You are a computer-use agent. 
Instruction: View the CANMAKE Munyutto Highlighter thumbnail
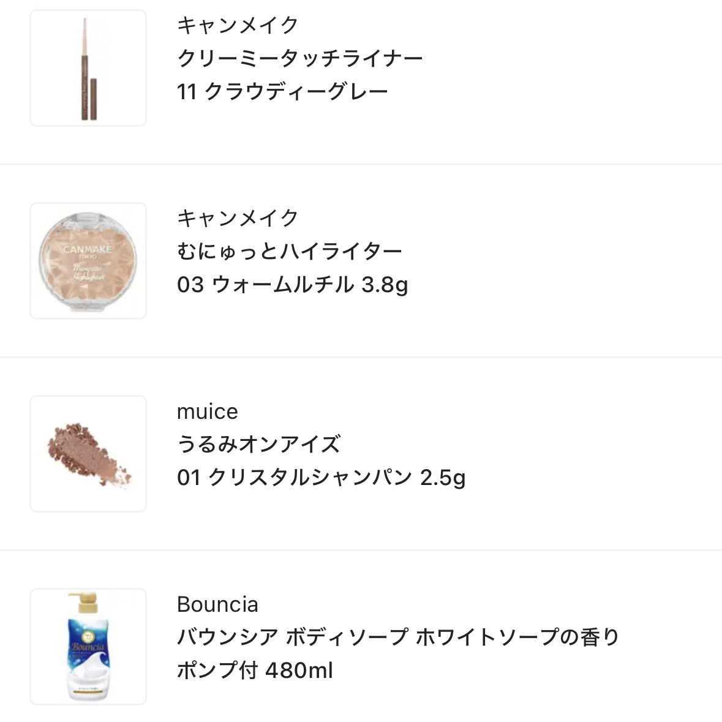(88, 260)
